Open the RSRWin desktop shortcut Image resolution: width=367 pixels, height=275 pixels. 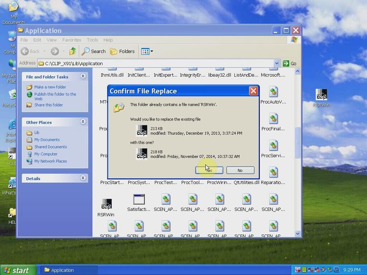[321, 95]
